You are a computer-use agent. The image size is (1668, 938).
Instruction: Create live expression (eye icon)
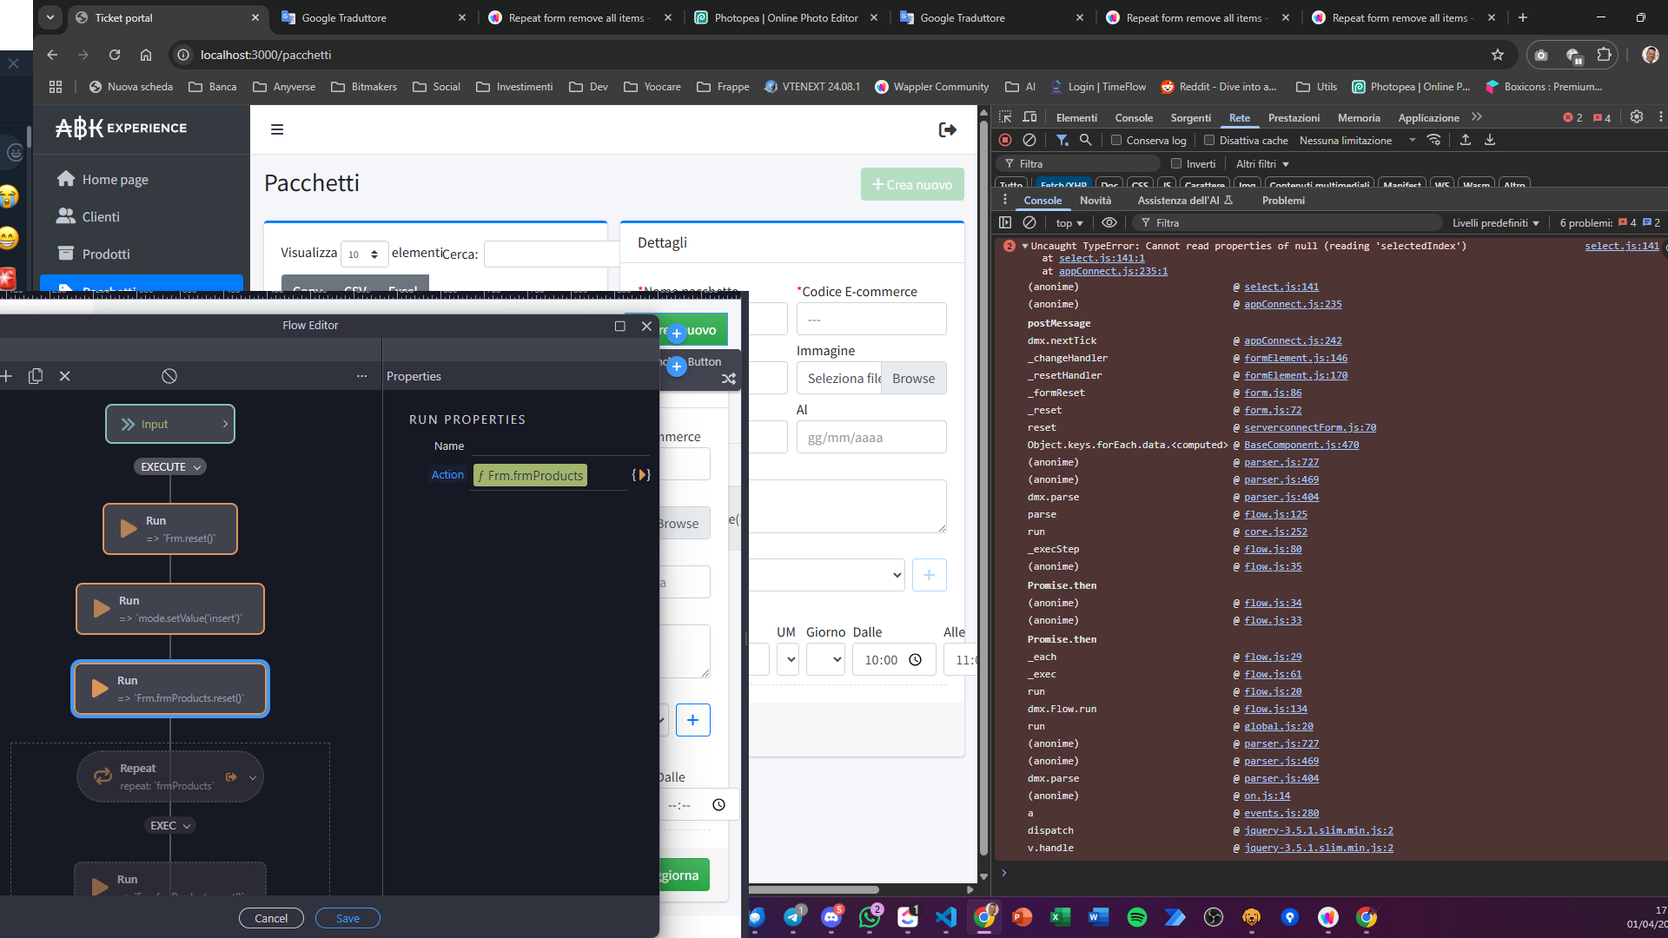(x=1109, y=223)
